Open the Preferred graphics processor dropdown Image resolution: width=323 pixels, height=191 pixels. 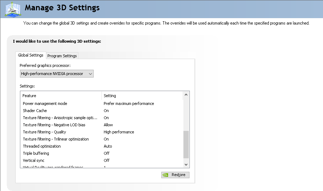57,74
